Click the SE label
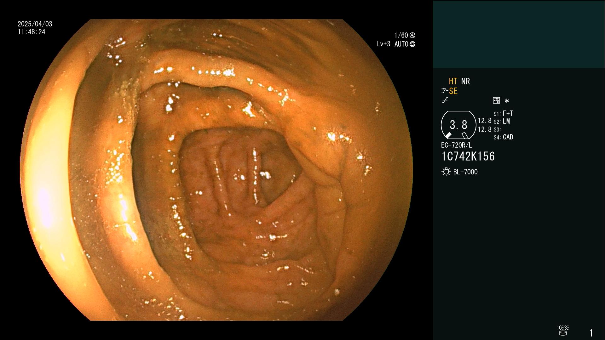This screenshot has height=340, width=605. click(x=453, y=91)
